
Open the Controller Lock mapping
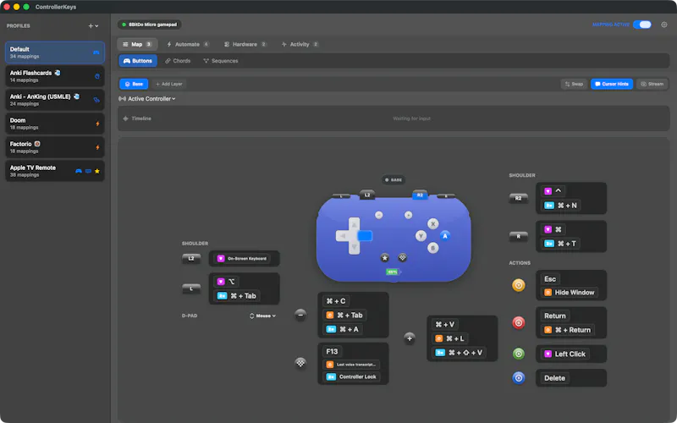coord(351,376)
